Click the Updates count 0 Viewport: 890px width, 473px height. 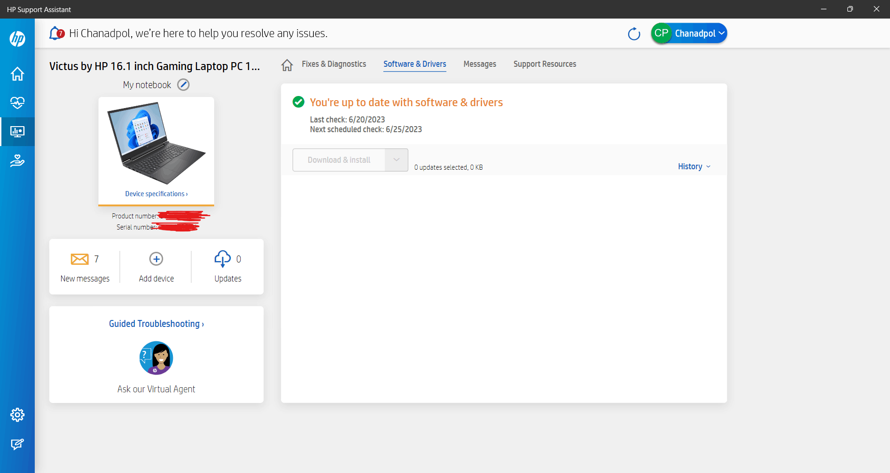point(239,259)
